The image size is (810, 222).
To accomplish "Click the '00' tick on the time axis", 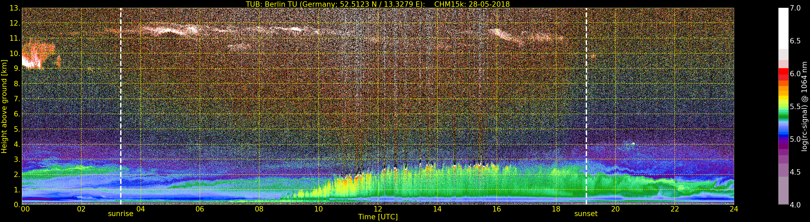I will 25,209.
